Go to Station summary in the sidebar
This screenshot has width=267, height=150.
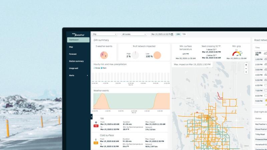(76, 61)
